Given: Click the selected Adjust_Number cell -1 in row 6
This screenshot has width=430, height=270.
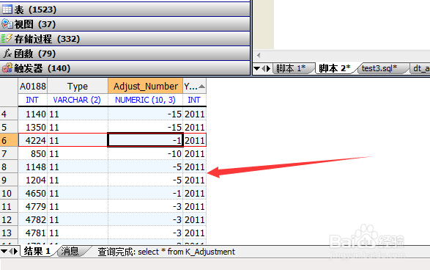Looking at the screenshot, I should click(145, 140).
